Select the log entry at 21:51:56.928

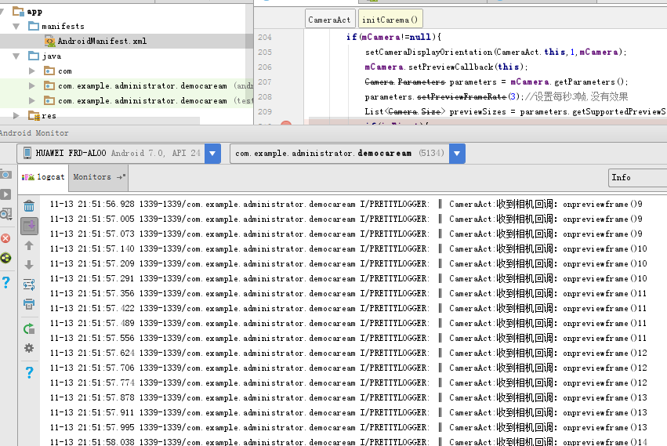346,205
